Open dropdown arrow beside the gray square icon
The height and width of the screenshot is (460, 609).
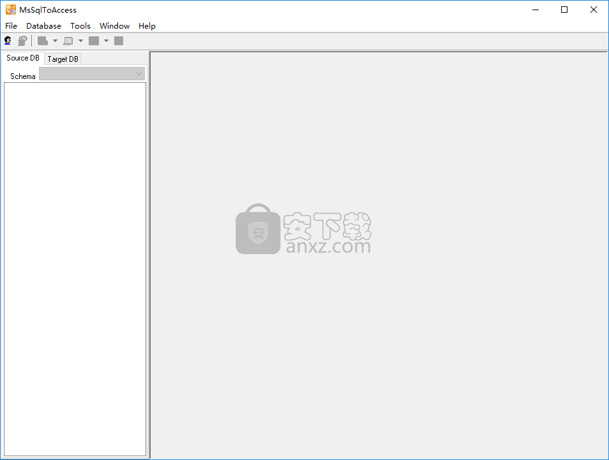point(106,41)
